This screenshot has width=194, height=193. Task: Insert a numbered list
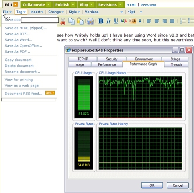point(183,21)
